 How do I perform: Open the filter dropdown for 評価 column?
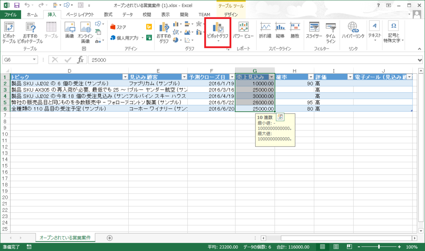pos(350,77)
